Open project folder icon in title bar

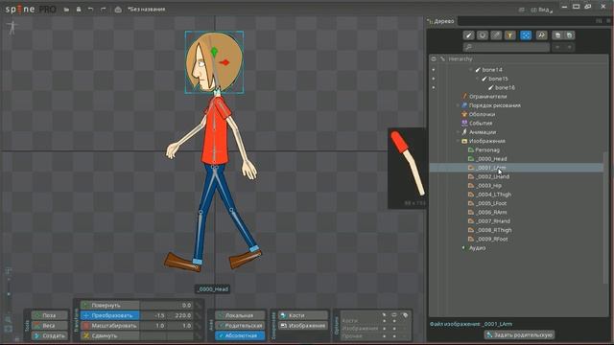click(x=66, y=10)
